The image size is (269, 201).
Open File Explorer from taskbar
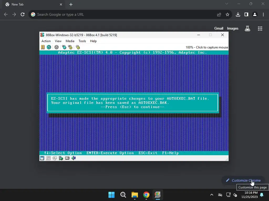pos(135,195)
